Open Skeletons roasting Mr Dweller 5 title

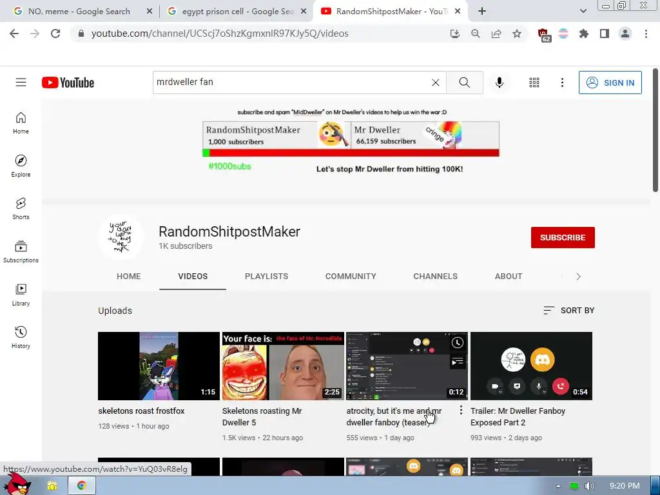(x=262, y=417)
